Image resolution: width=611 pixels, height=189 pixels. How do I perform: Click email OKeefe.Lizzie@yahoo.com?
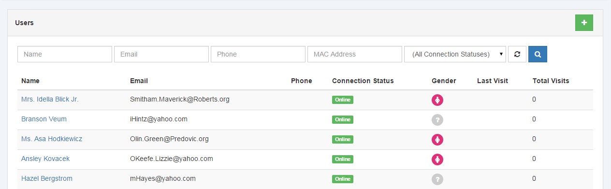pos(172,159)
